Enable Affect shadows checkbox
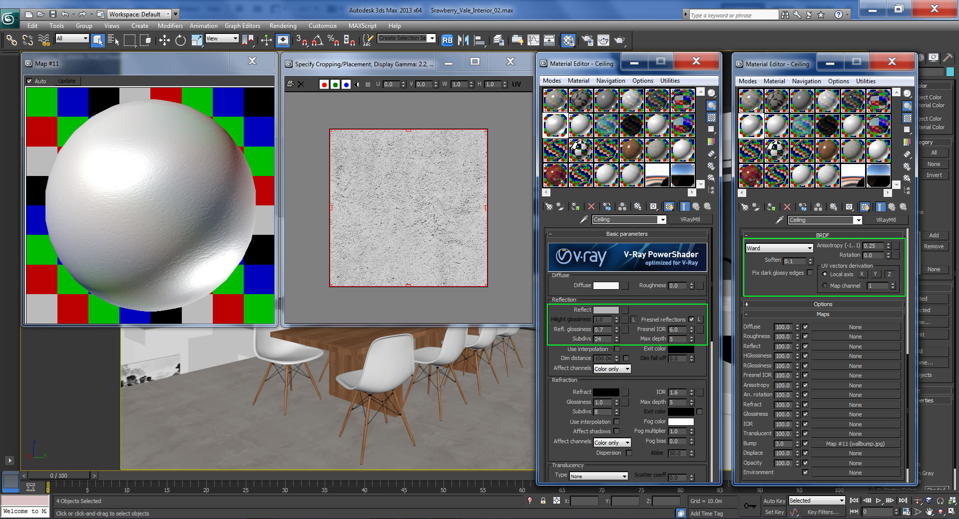The image size is (959, 519). point(616,431)
